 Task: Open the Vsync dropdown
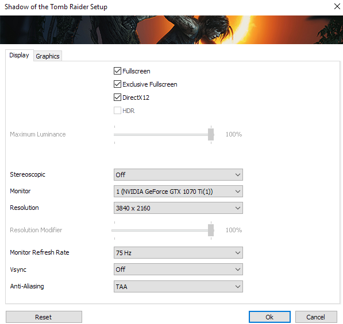pyautogui.click(x=178, y=270)
